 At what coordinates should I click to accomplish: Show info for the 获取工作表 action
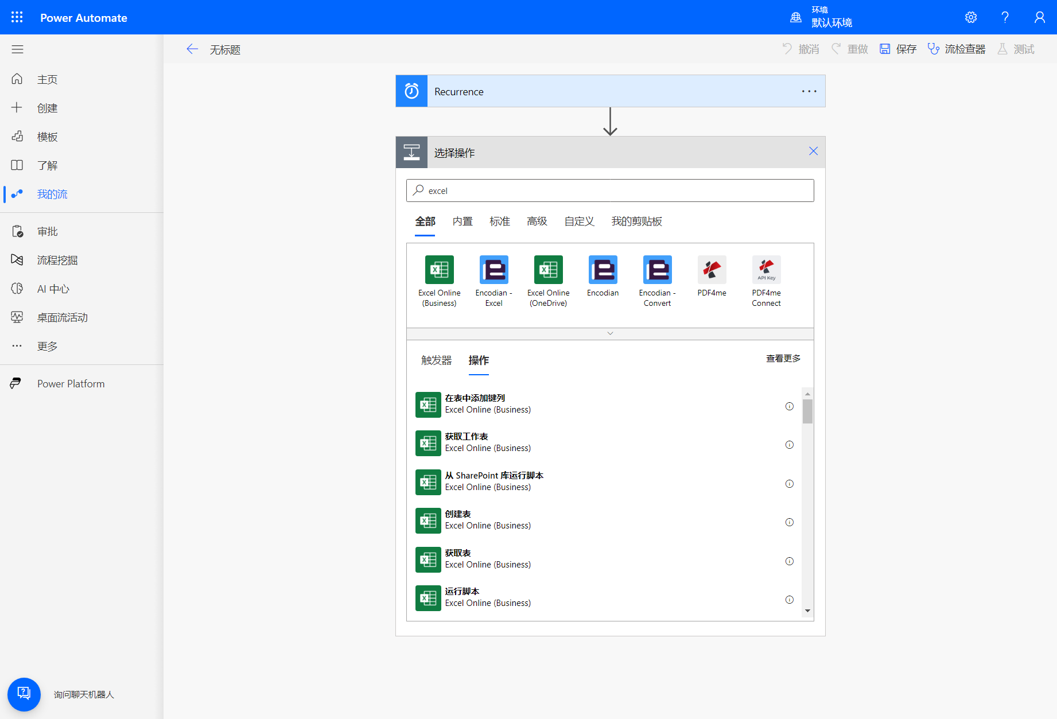click(789, 445)
